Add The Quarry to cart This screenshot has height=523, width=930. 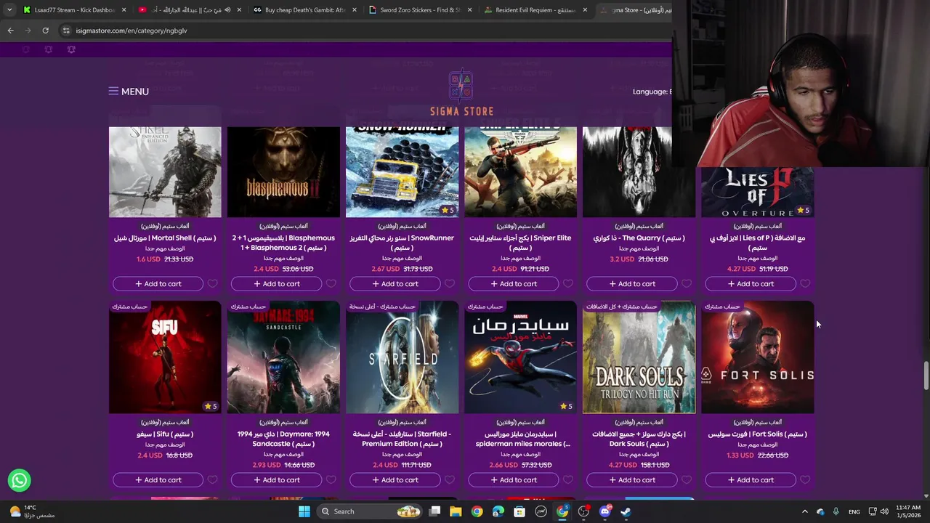coord(631,284)
